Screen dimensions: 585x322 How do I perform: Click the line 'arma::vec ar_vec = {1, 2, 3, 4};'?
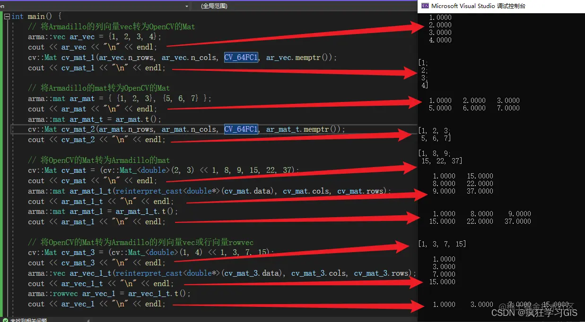click(95, 37)
